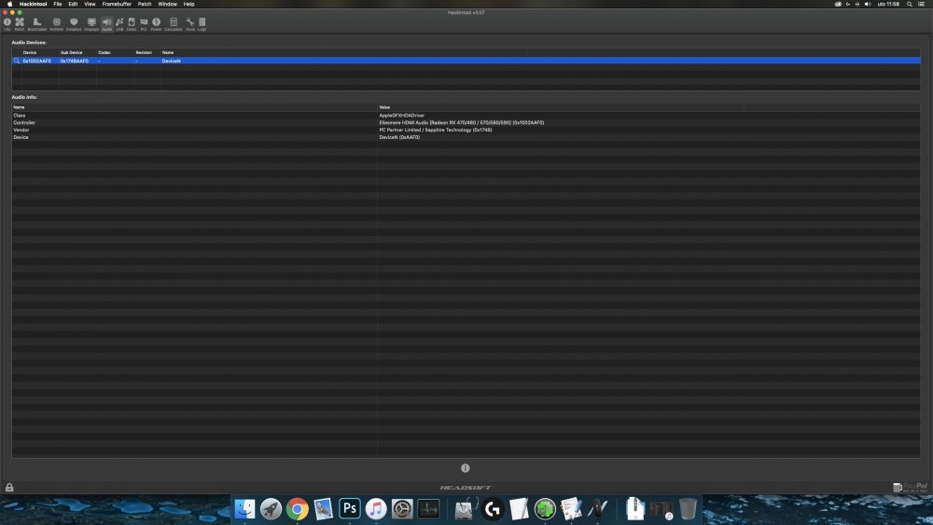Open the Power toolbar tab

(x=156, y=24)
